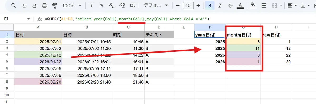The width and height of the screenshot is (316, 104).
Task: Click header cell month(日付)
Action: [x=243, y=34]
